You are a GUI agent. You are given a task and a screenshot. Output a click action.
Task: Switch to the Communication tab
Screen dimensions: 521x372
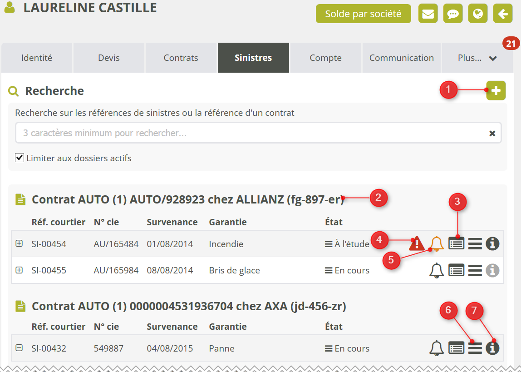coord(401,58)
